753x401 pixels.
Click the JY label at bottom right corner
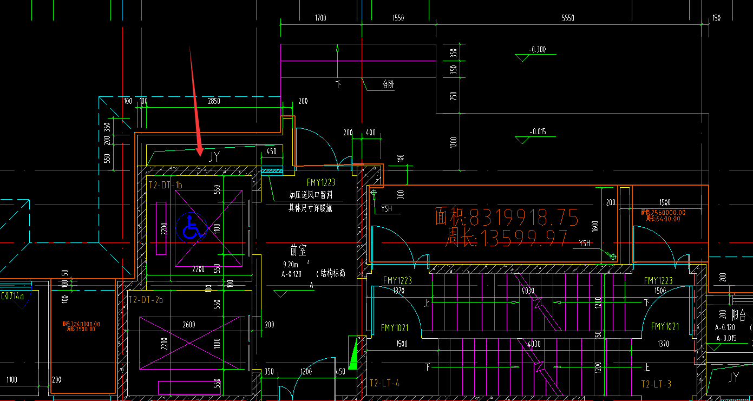point(734,377)
